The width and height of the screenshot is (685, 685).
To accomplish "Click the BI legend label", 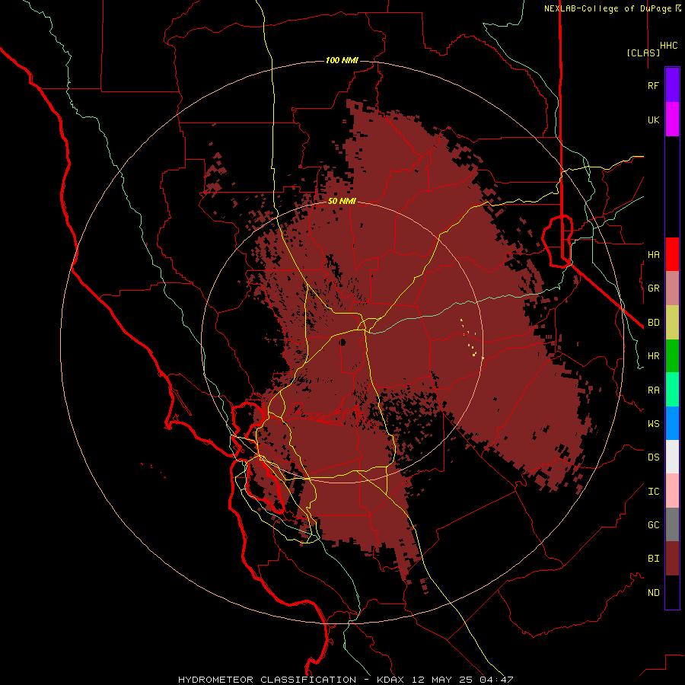I will (653, 559).
